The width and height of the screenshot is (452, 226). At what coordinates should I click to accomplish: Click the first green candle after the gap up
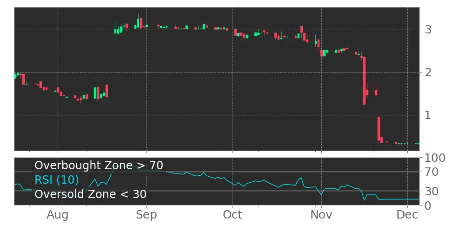116,31
